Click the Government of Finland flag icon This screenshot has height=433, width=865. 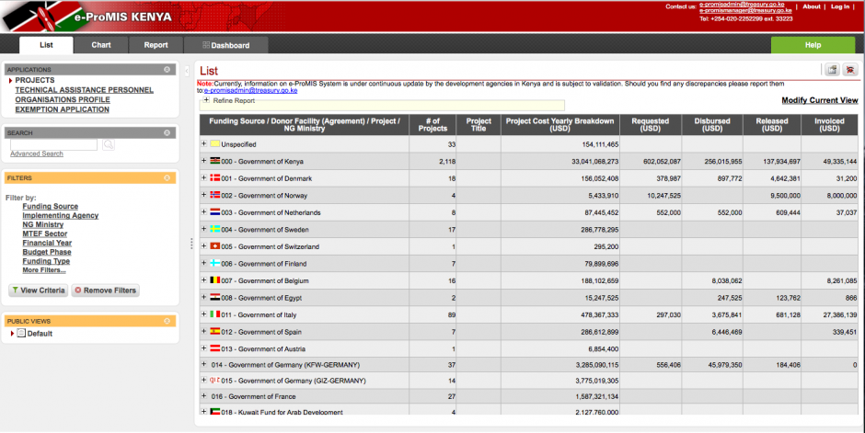(215, 263)
